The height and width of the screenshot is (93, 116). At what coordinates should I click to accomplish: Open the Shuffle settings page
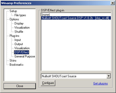tap(19, 32)
